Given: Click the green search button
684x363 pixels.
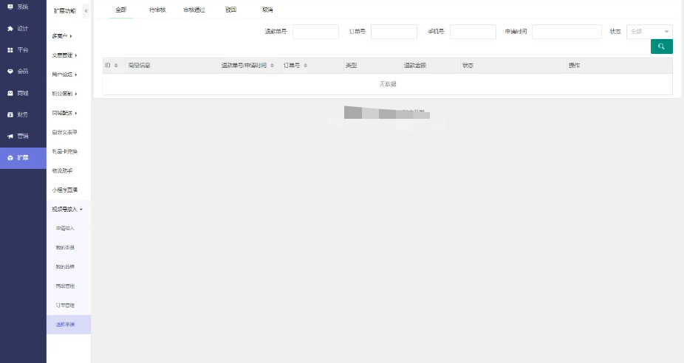Looking at the screenshot, I should click(661, 46).
